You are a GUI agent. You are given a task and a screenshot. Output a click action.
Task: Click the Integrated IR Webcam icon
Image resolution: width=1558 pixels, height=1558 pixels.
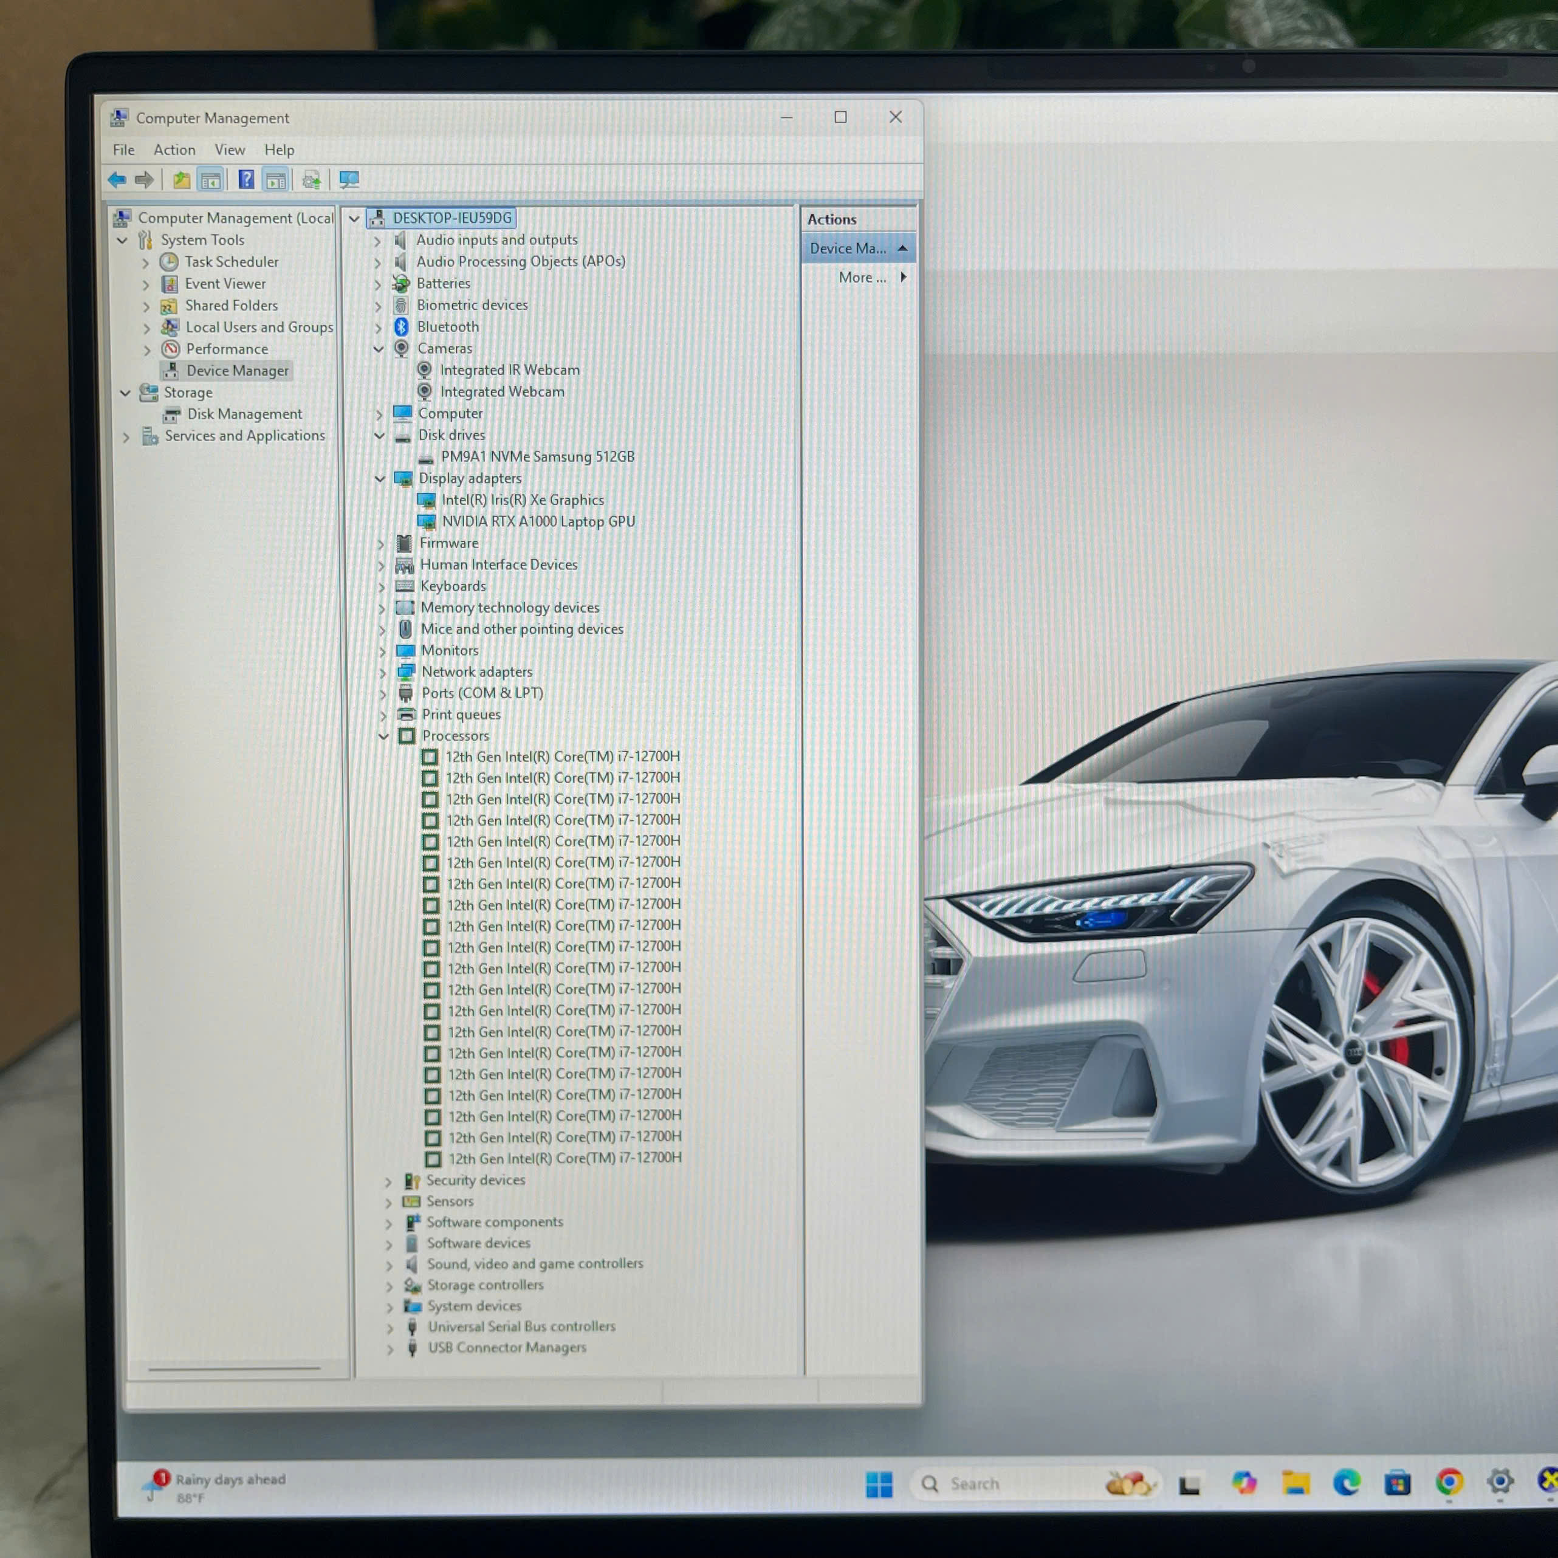point(424,369)
